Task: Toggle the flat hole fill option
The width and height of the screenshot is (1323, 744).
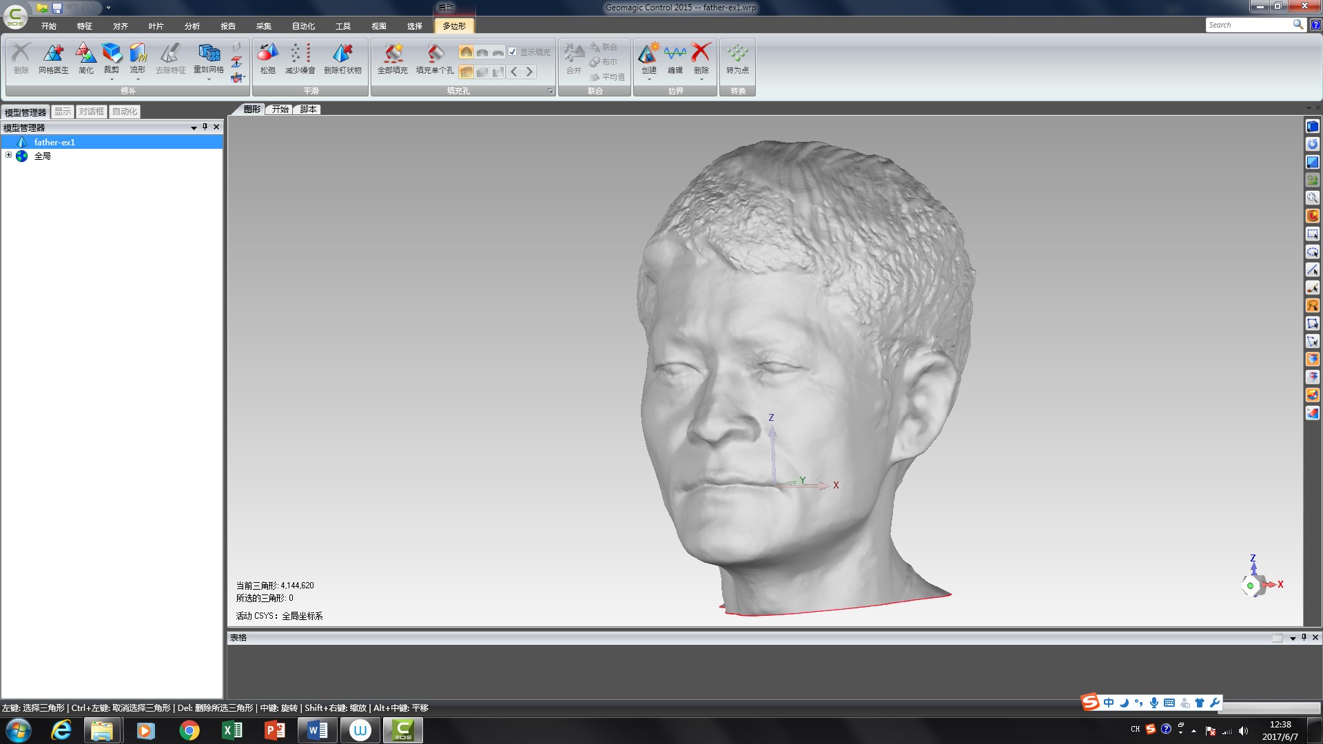Action: point(498,52)
